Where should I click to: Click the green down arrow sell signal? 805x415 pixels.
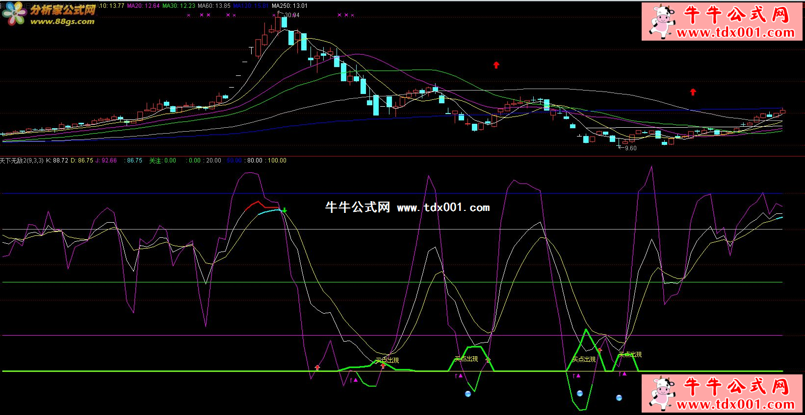[285, 210]
